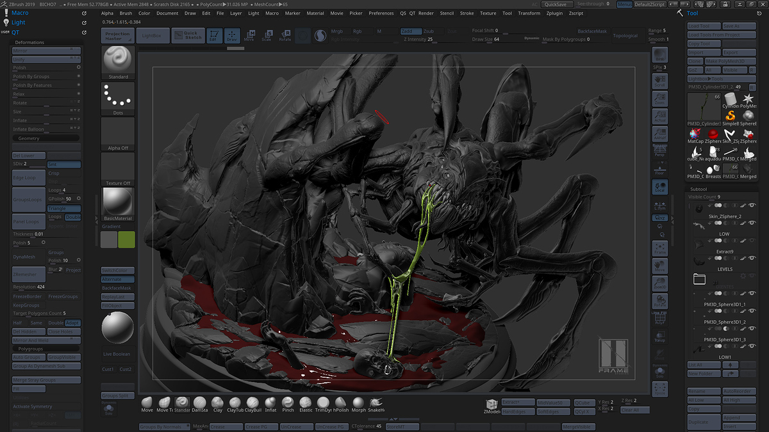Click the Zoom3D icon

pos(659,284)
